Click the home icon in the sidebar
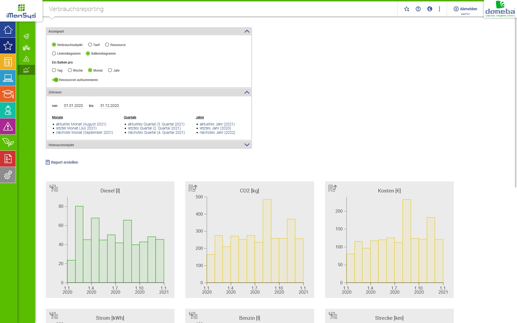The height and width of the screenshot is (323, 517). tap(8, 30)
